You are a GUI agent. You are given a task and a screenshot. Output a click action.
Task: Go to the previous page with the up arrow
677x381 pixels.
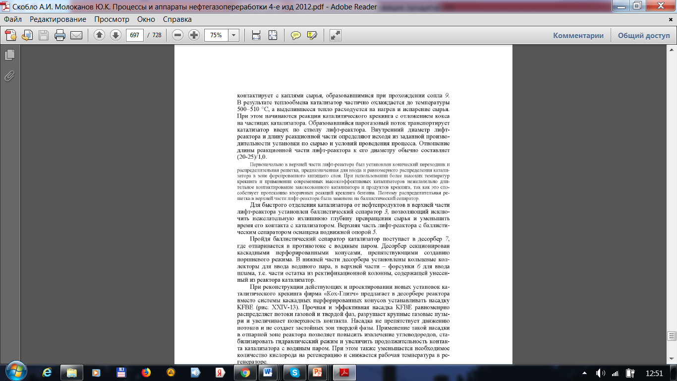tap(99, 35)
